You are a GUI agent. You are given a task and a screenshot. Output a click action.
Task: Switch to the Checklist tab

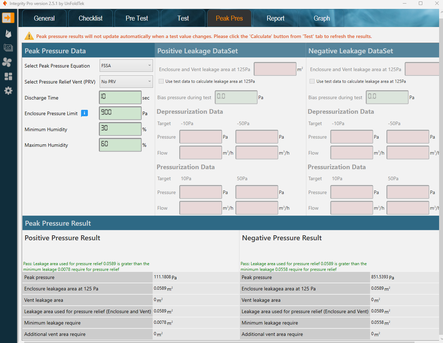pyautogui.click(x=90, y=18)
